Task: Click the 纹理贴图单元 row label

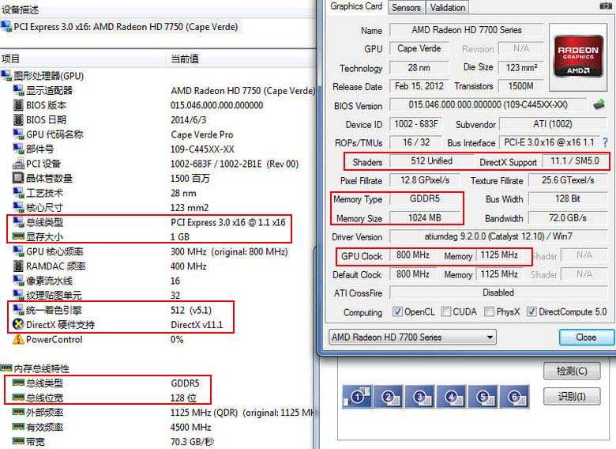Action: pyautogui.click(x=54, y=296)
